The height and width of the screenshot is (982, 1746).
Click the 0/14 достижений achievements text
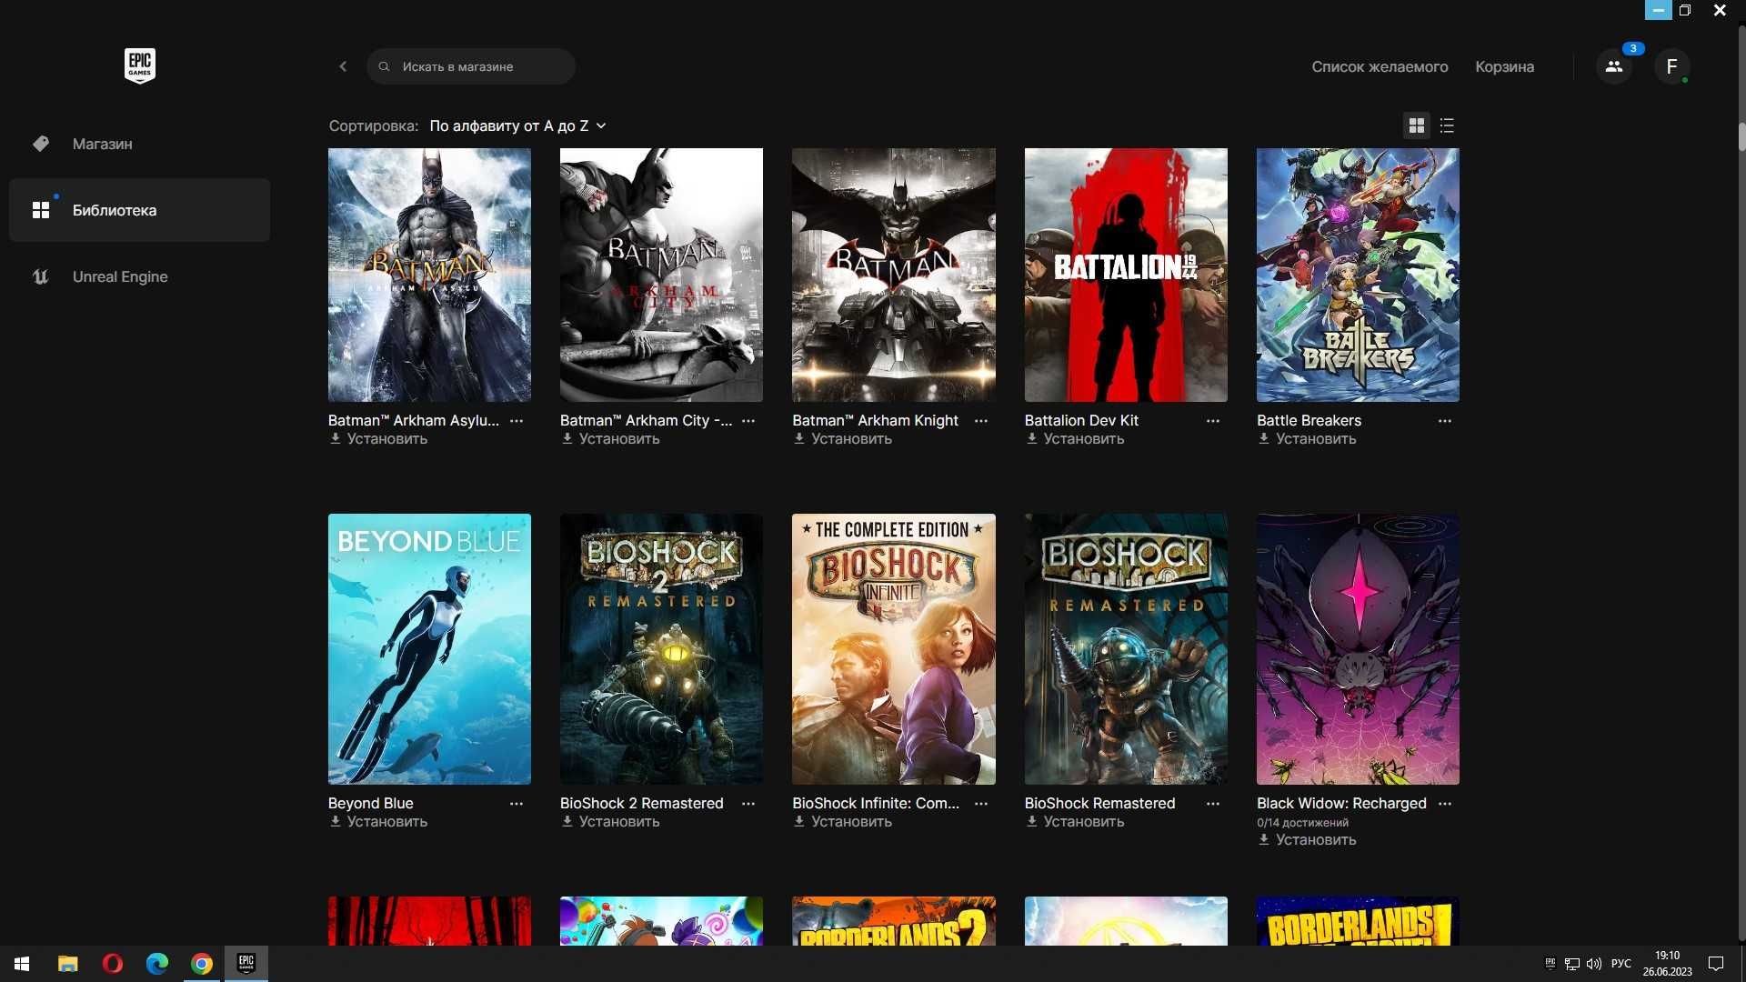(1302, 822)
